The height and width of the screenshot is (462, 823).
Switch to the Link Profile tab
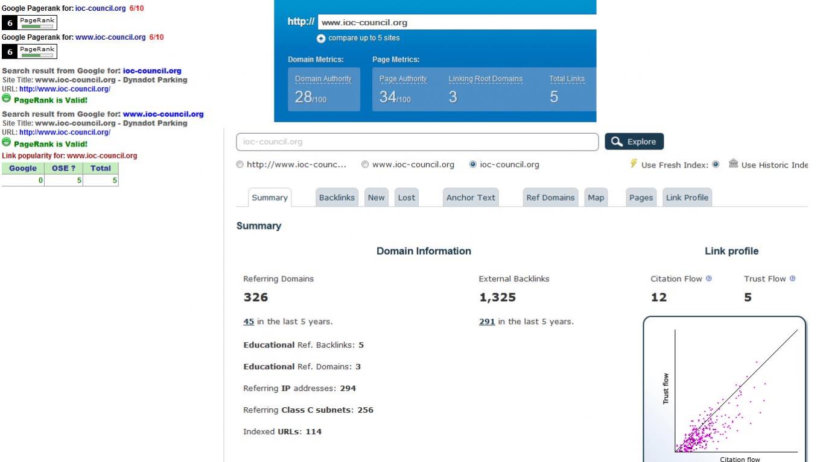pos(687,198)
